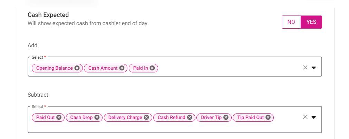This screenshot has width=349, height=139.
Task: Remove the Cash Amount chip
Action: click(x=122, y=68)
